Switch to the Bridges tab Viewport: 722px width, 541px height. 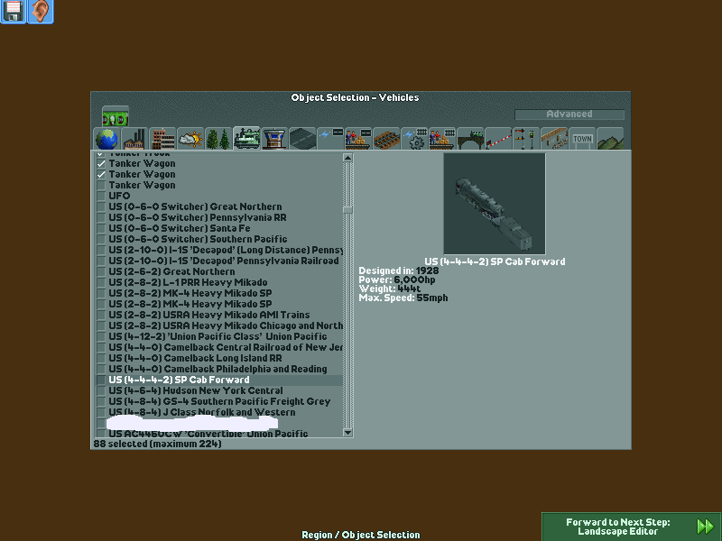[x=470, y=139]
